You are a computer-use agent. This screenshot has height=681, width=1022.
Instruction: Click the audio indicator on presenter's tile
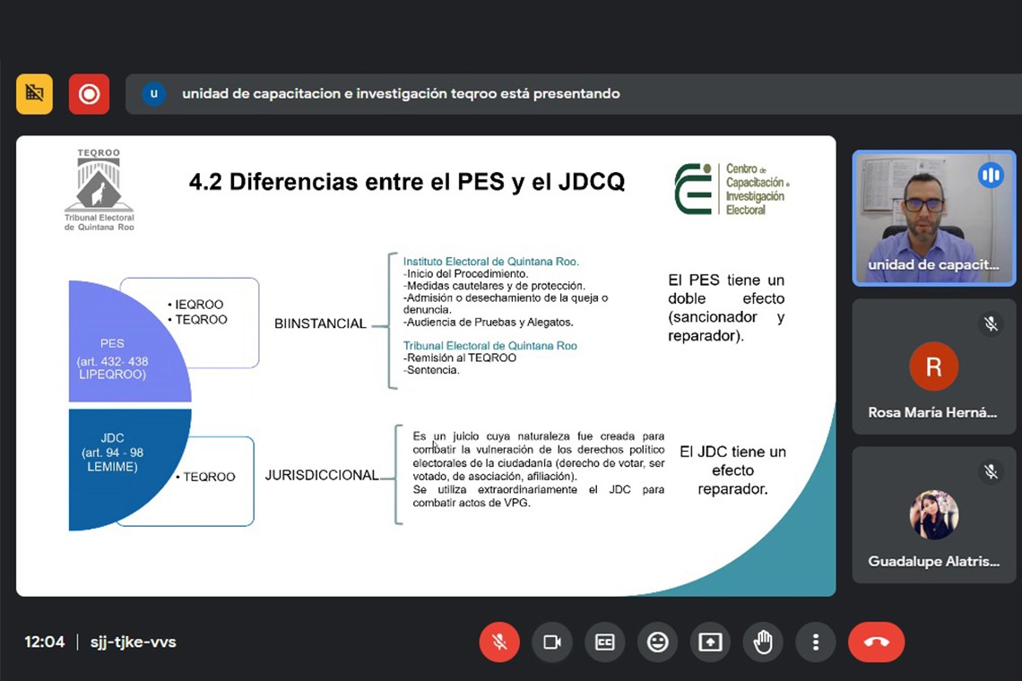991,175
